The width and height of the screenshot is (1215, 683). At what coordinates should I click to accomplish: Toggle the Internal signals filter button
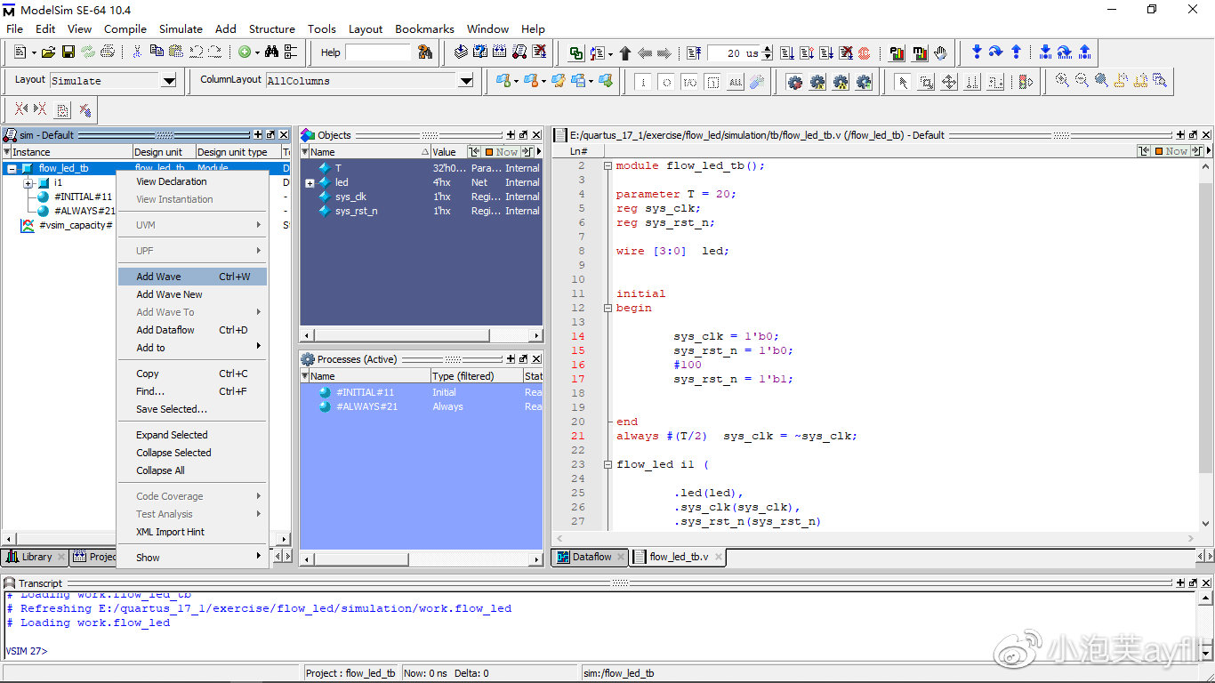[x=712, y=83]
